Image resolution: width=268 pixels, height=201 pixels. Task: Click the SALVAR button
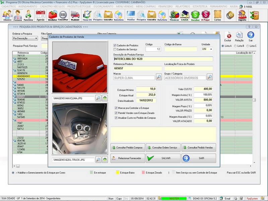[x=163, y=158]
